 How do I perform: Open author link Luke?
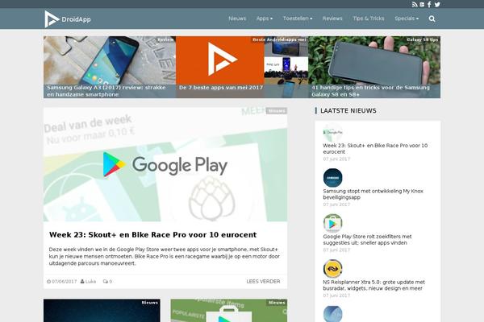tap(88, 281)
